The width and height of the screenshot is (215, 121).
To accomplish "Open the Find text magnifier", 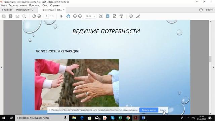I will pos(24,16).
